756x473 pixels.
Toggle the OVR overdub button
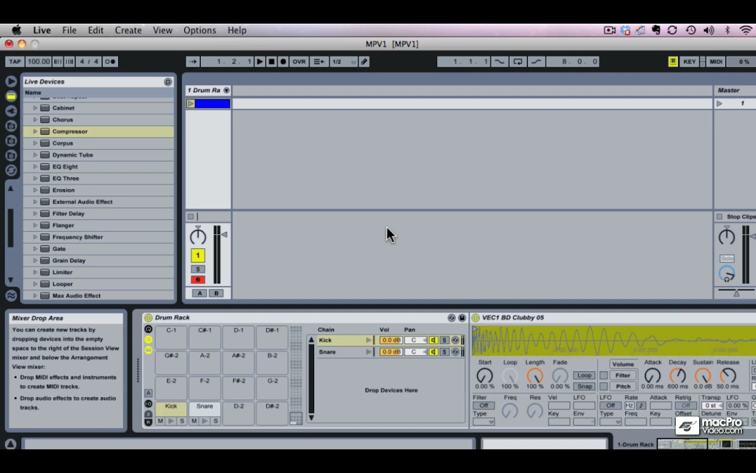point(299,61)
